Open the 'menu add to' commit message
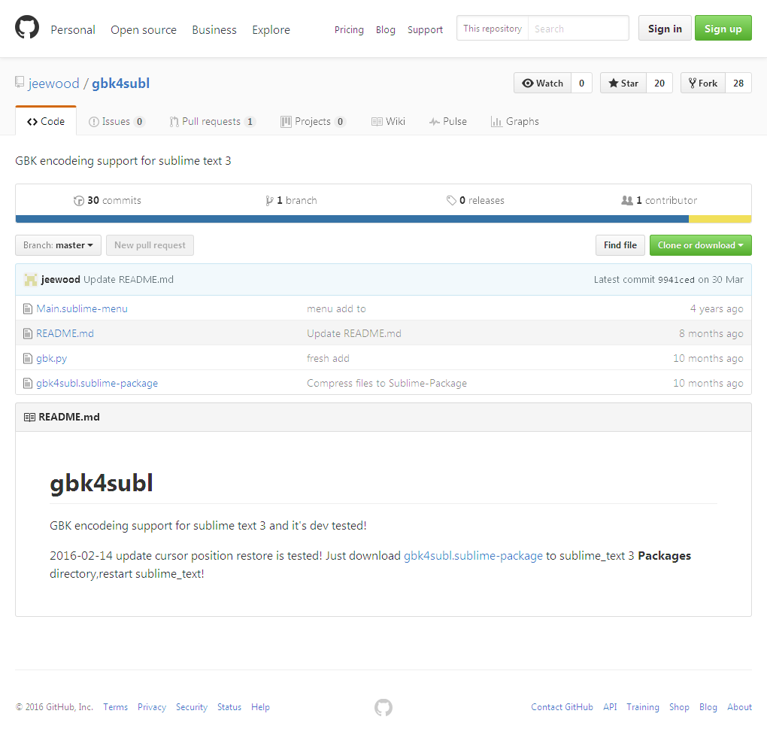The width and height of the screenshot is (767, 744). point(337,309)
